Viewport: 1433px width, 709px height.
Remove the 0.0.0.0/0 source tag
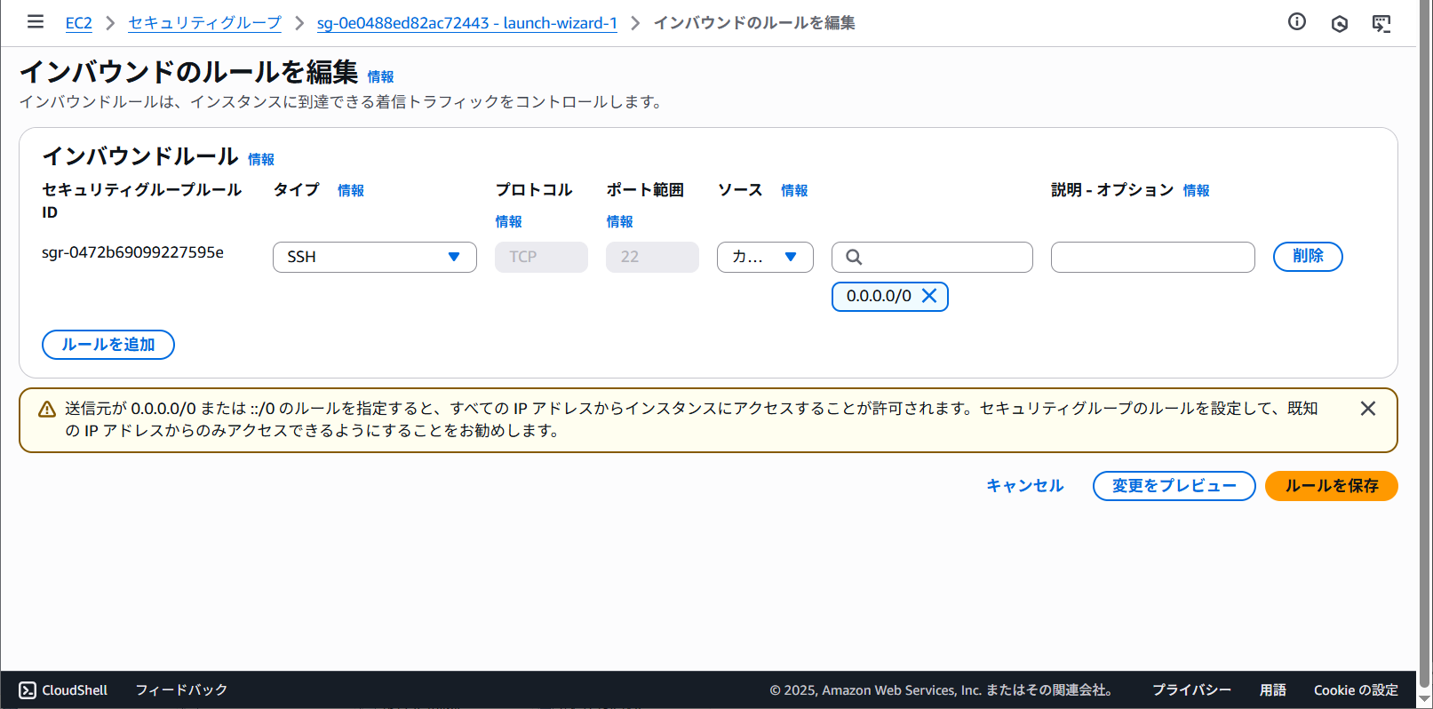929,296
